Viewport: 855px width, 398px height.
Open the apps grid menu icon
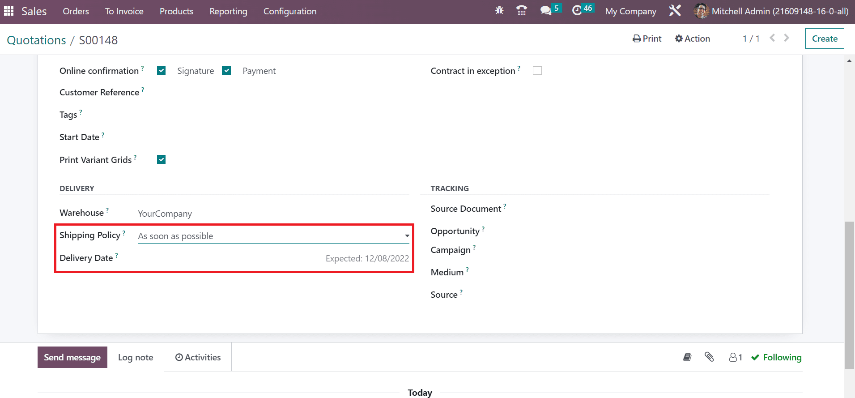(x=9, y=11)
